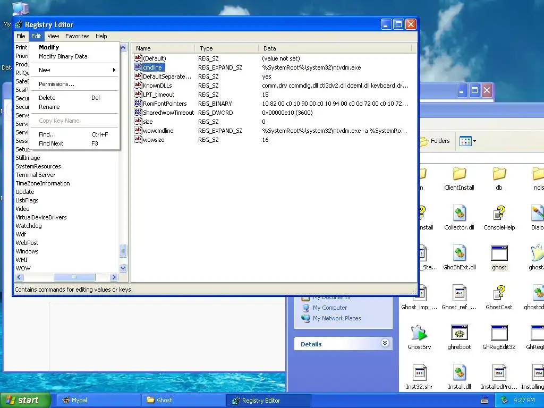
Task: Click the Collector.dll file icon
Action: [459, 213]
